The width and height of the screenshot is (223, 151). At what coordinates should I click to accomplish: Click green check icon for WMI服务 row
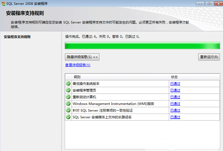[x=68, y=104]
